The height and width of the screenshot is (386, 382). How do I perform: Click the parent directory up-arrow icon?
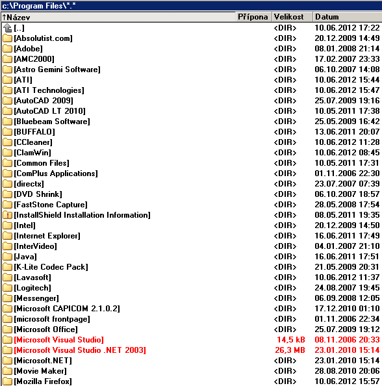click(x=8, y=28)
